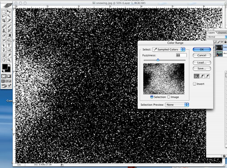Open the Sampled Colors select dropdown

pos(169,50)
